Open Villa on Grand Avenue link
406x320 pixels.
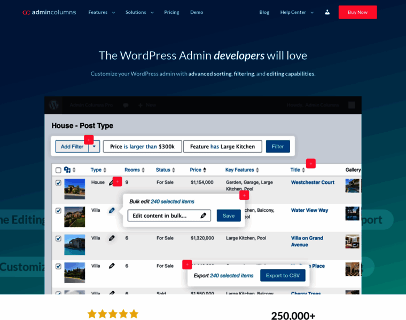(307, 241)
